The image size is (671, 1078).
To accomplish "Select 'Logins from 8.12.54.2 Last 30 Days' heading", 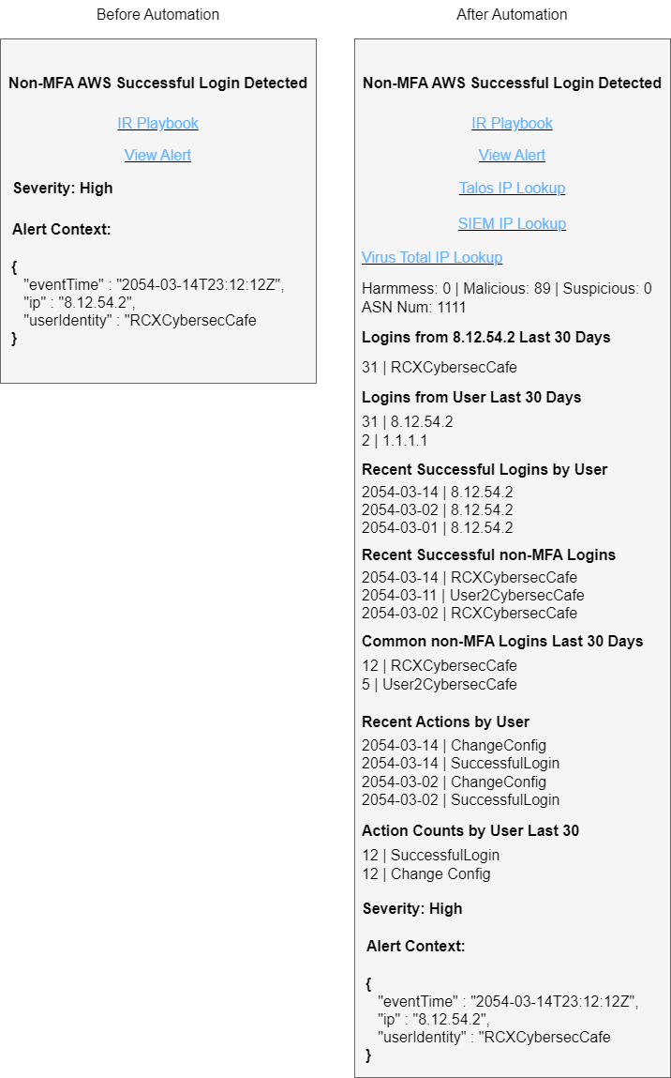I will [x=486, y=338].
